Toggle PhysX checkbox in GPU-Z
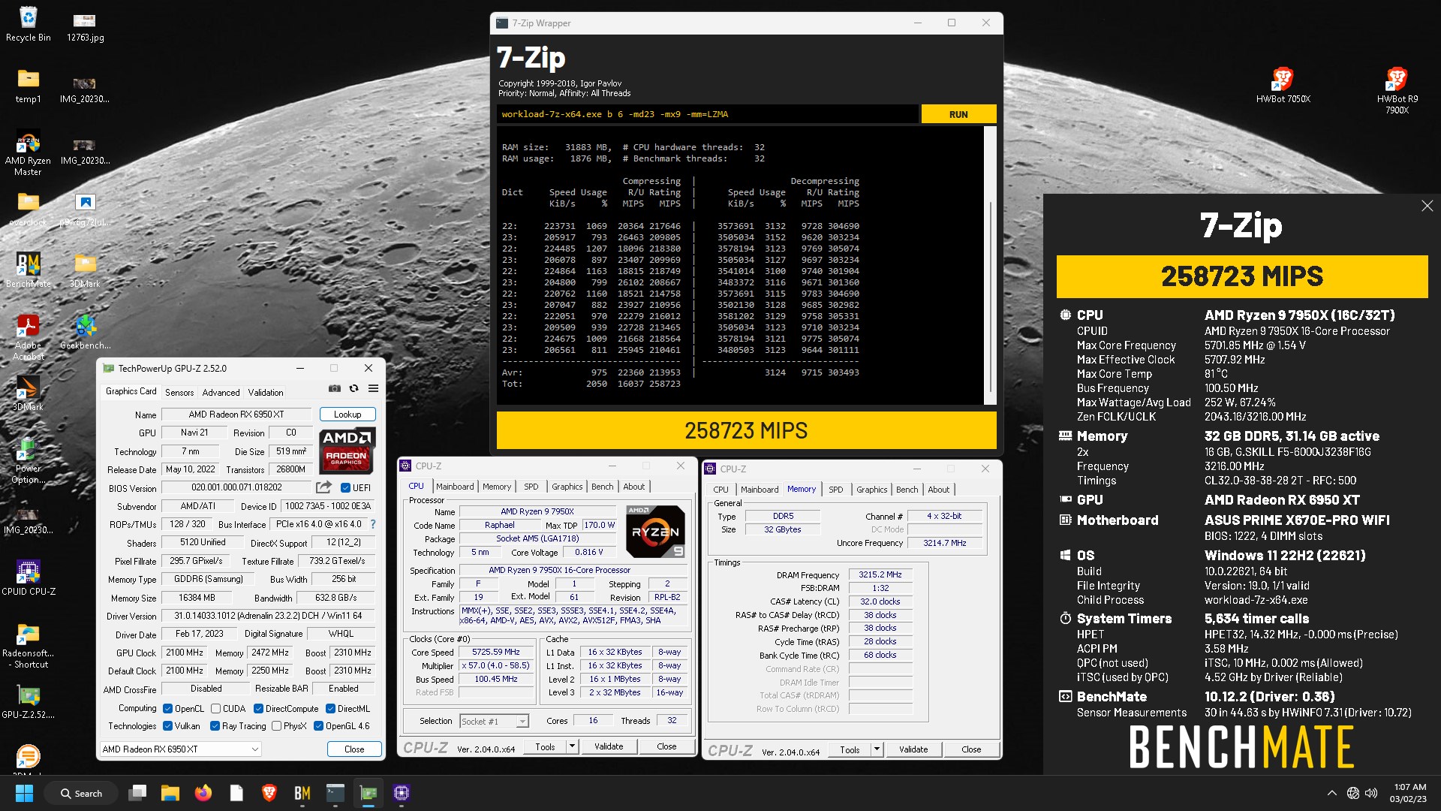 (x=277, y=726)
